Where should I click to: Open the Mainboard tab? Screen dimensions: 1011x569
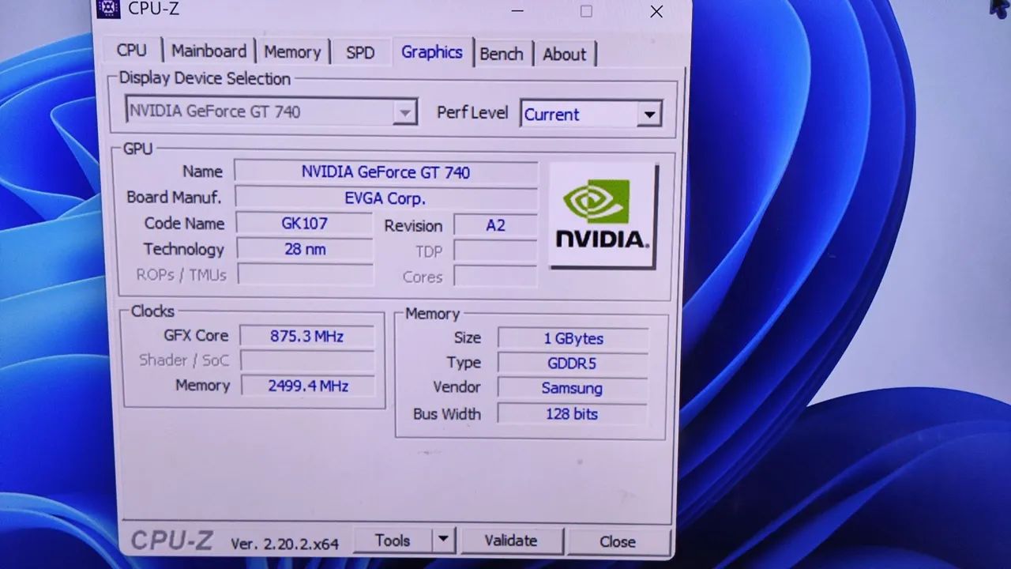pyautogui.click(x=209, y=51)
